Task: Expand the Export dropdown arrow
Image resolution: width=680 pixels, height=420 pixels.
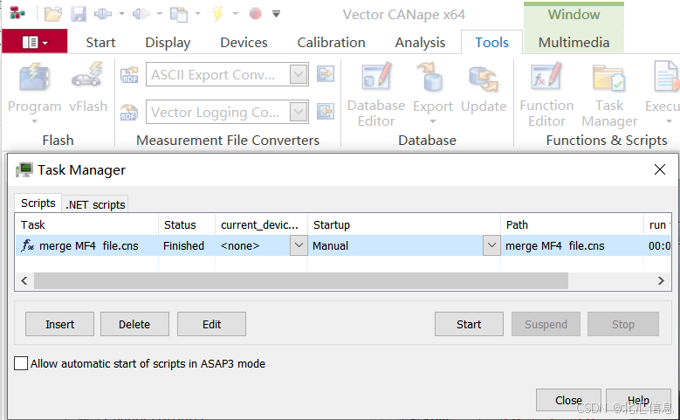Action: click(432, 121)
